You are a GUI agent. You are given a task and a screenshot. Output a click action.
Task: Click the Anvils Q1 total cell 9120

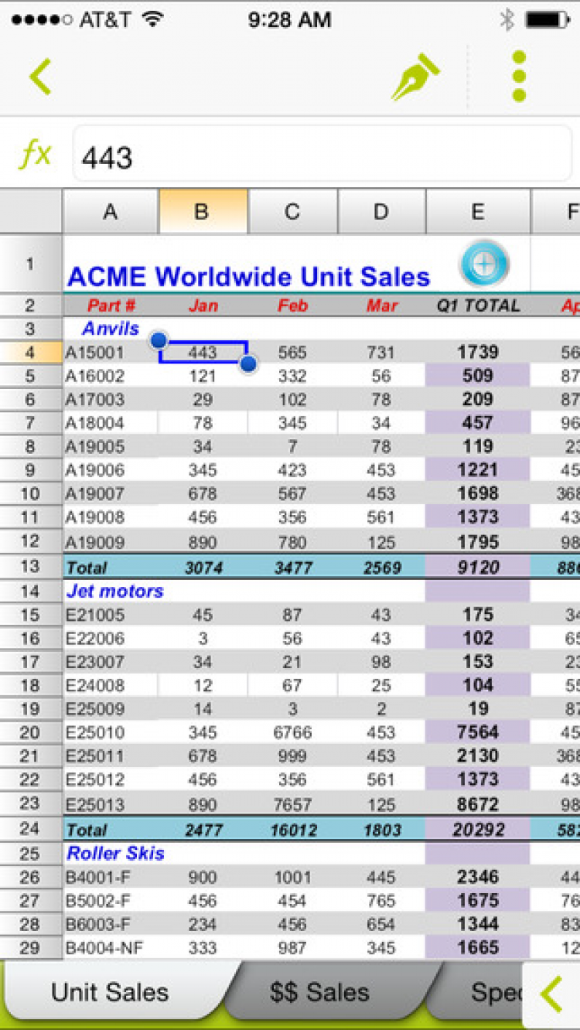tap(478, 567)
